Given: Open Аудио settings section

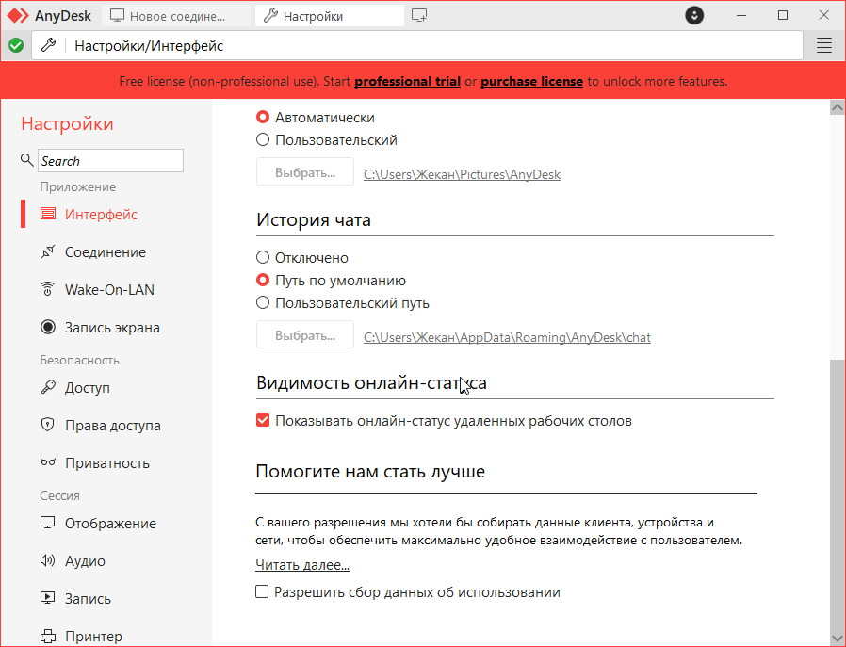Looking at the screenshot, I should coord(85,561).
